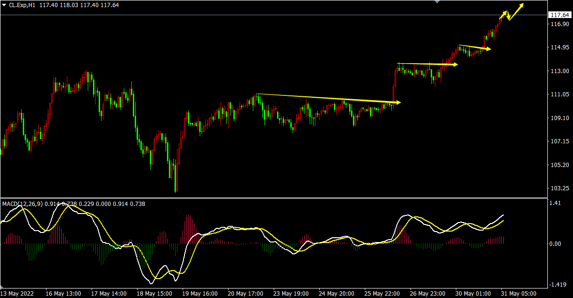573x298 pixels.
Task: Click the chart shift triangle marker at top
Action: pos(437,2)
